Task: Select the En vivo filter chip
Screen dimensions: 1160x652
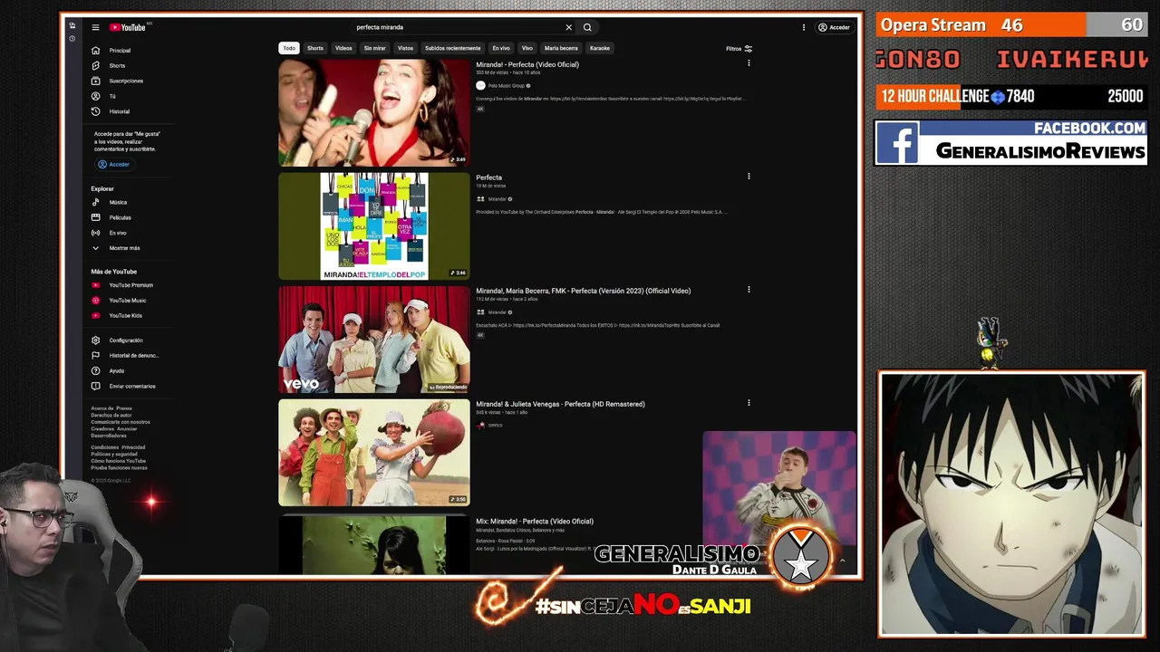Action: [501, 48]
